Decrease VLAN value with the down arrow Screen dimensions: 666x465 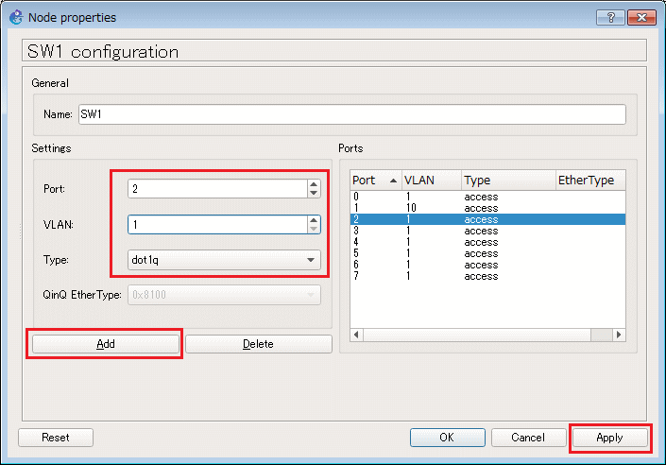(314, 229)
